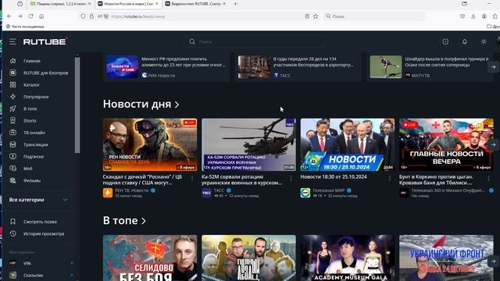Viewport: 500px width, 281px height.
Task: Open Часто посещаемые bookmarks item
Action: click(25, 27)
